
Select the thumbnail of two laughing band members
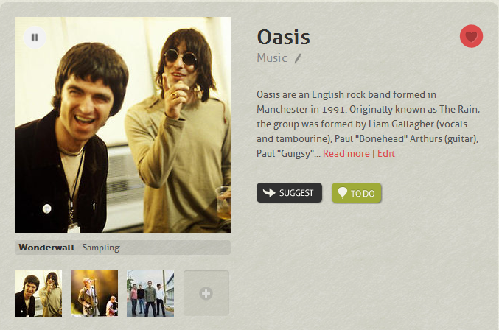(x=38, y=293)
